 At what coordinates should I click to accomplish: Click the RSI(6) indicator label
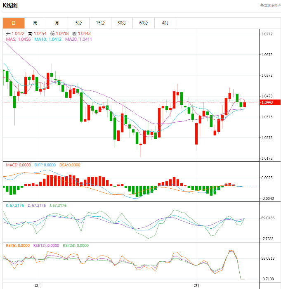18,246
